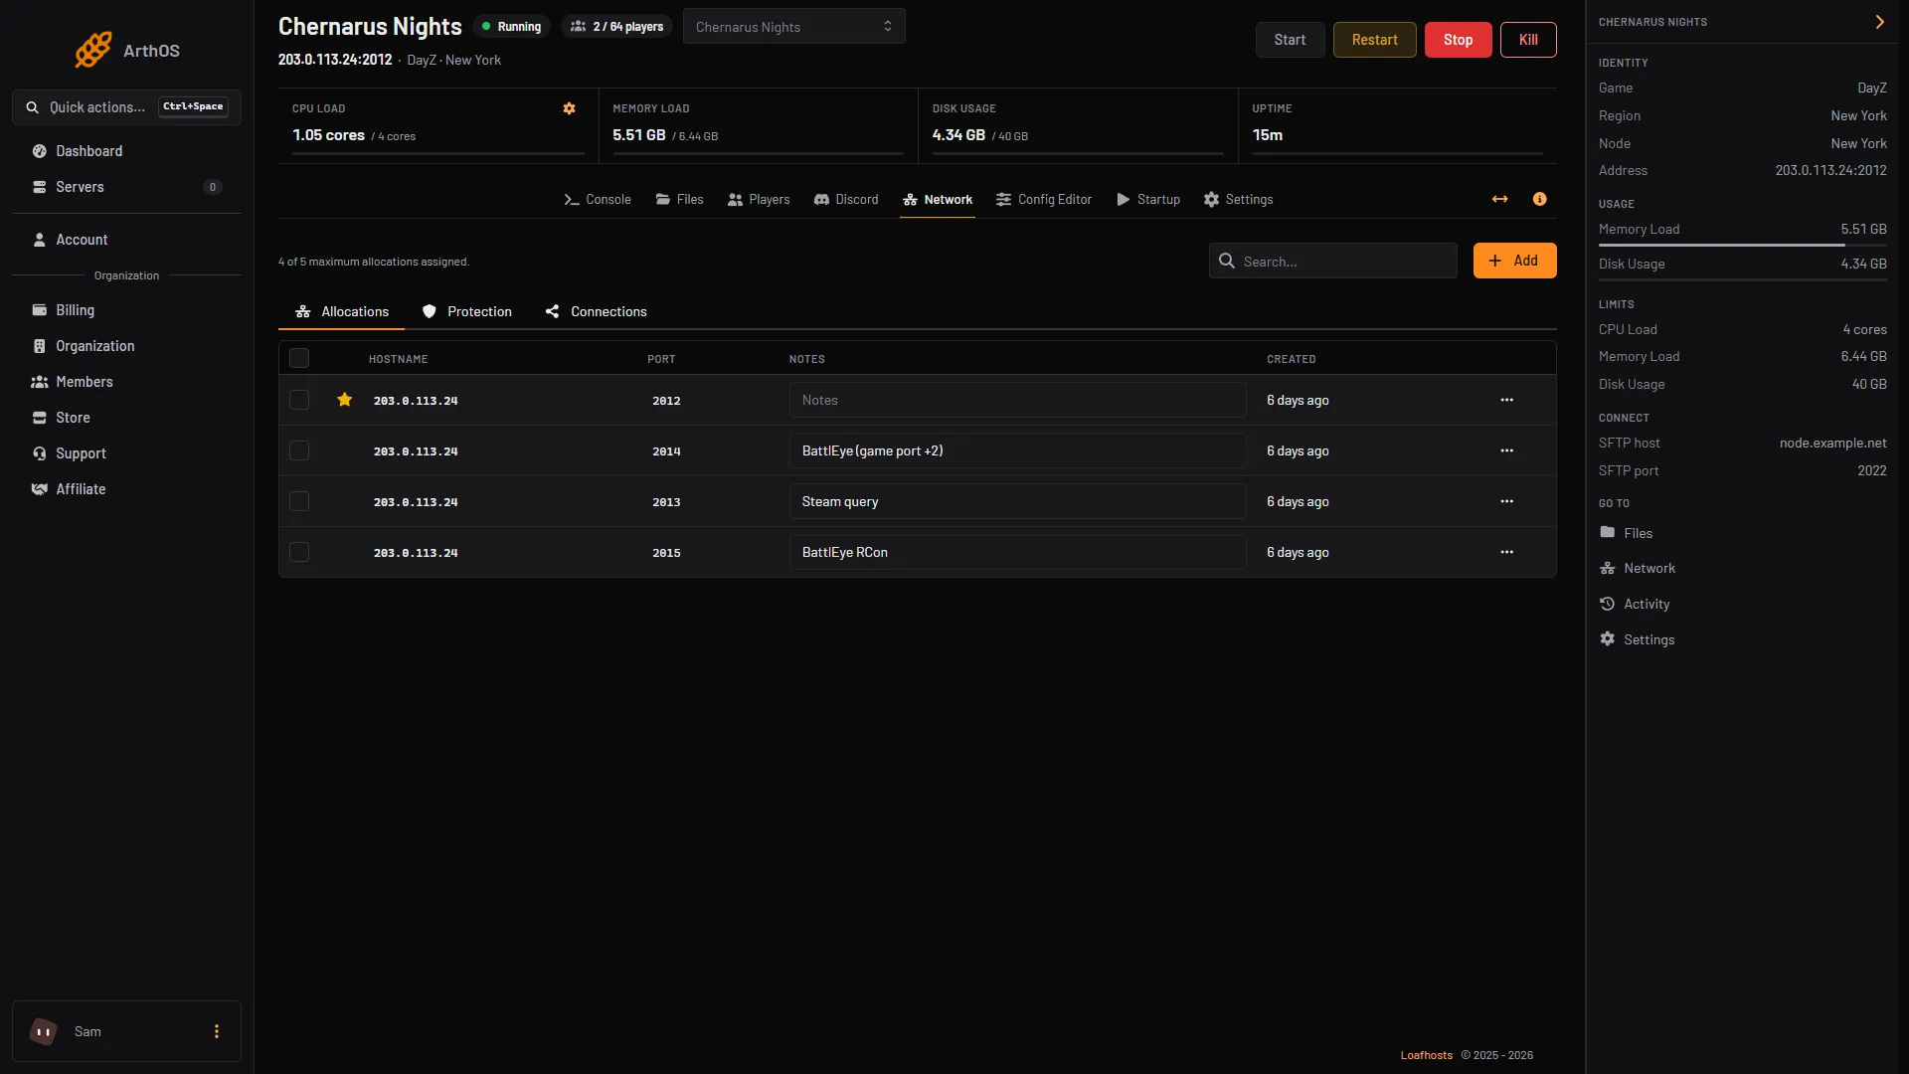Click the ArthOS wheat logo icon
This screenshot has height=1074, width=1909.
(x=93, y=50)
